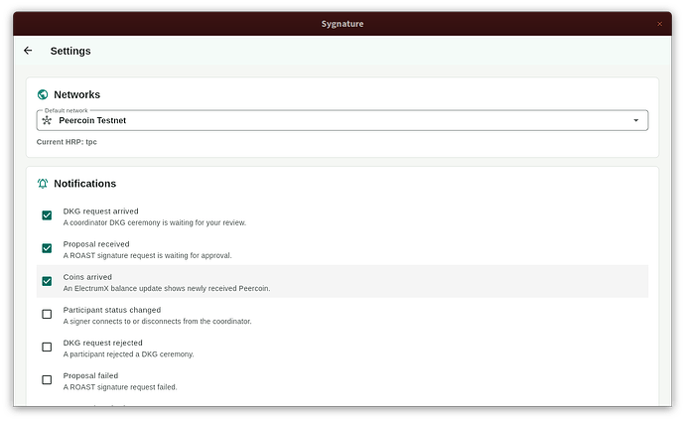Click the globe icon beside Networks
Viewport: 685px width, 421px height.
click(43, 94)
